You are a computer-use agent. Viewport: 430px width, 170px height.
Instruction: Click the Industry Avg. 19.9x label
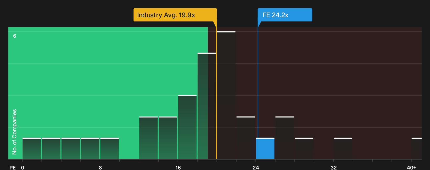175,15
